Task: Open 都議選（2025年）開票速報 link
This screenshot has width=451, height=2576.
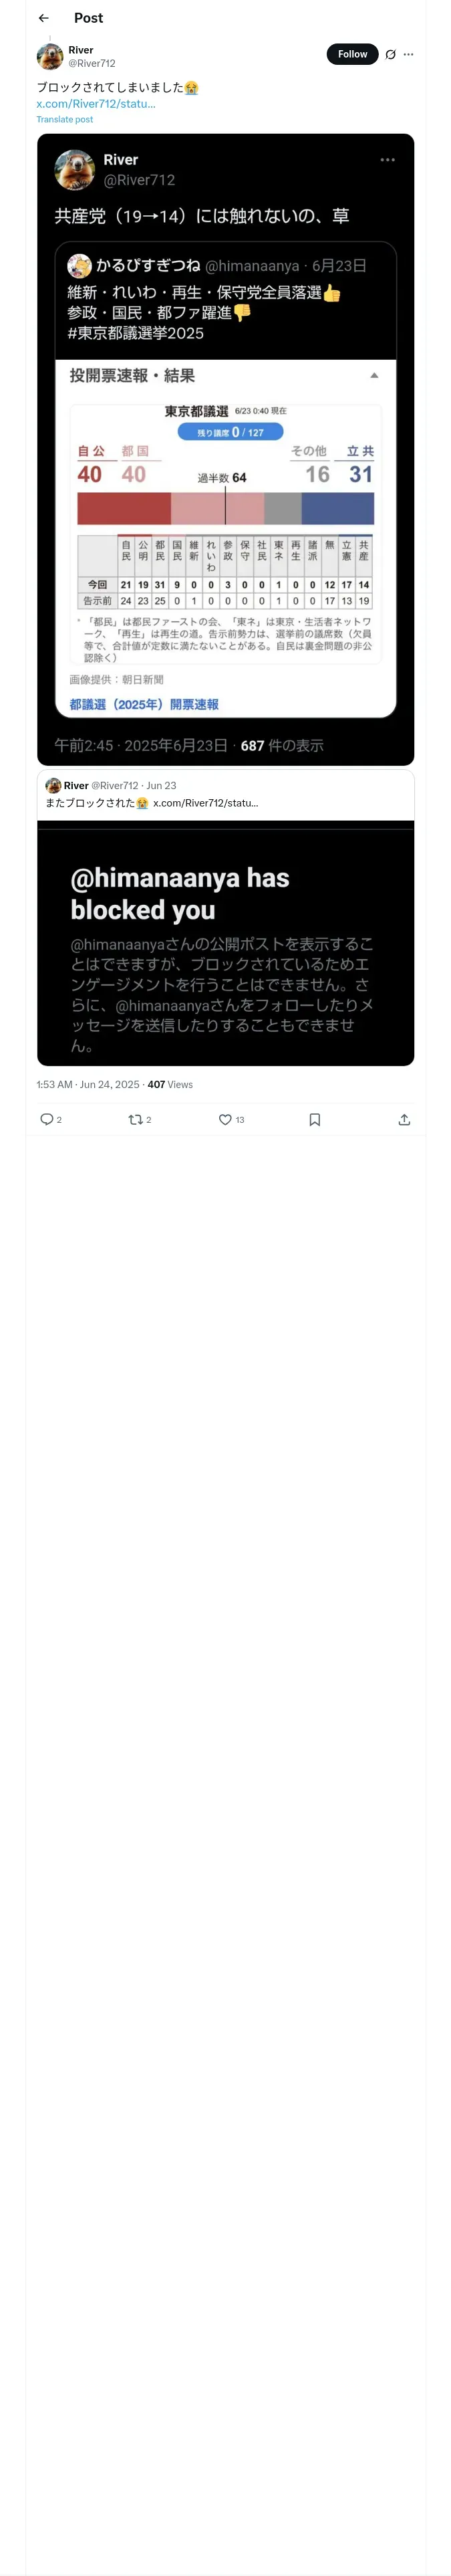Action: [144, 704]
